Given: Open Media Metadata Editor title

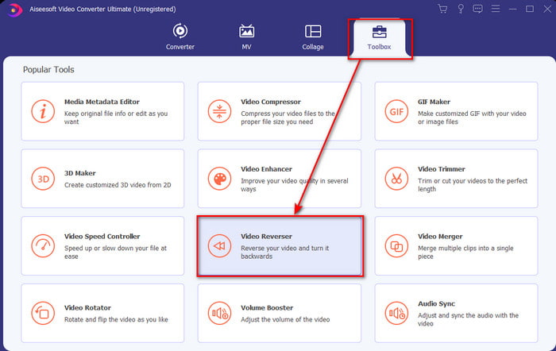Looking at the screenshot, I should [102, 102].
